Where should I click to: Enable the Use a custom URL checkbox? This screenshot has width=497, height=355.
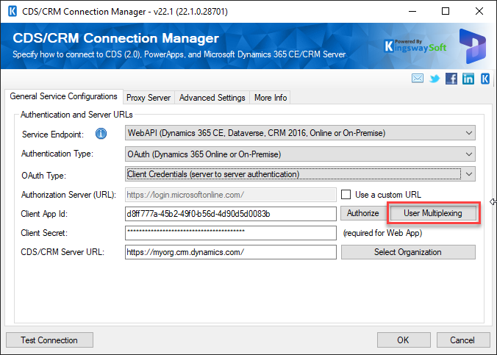(x=346, y=194)
